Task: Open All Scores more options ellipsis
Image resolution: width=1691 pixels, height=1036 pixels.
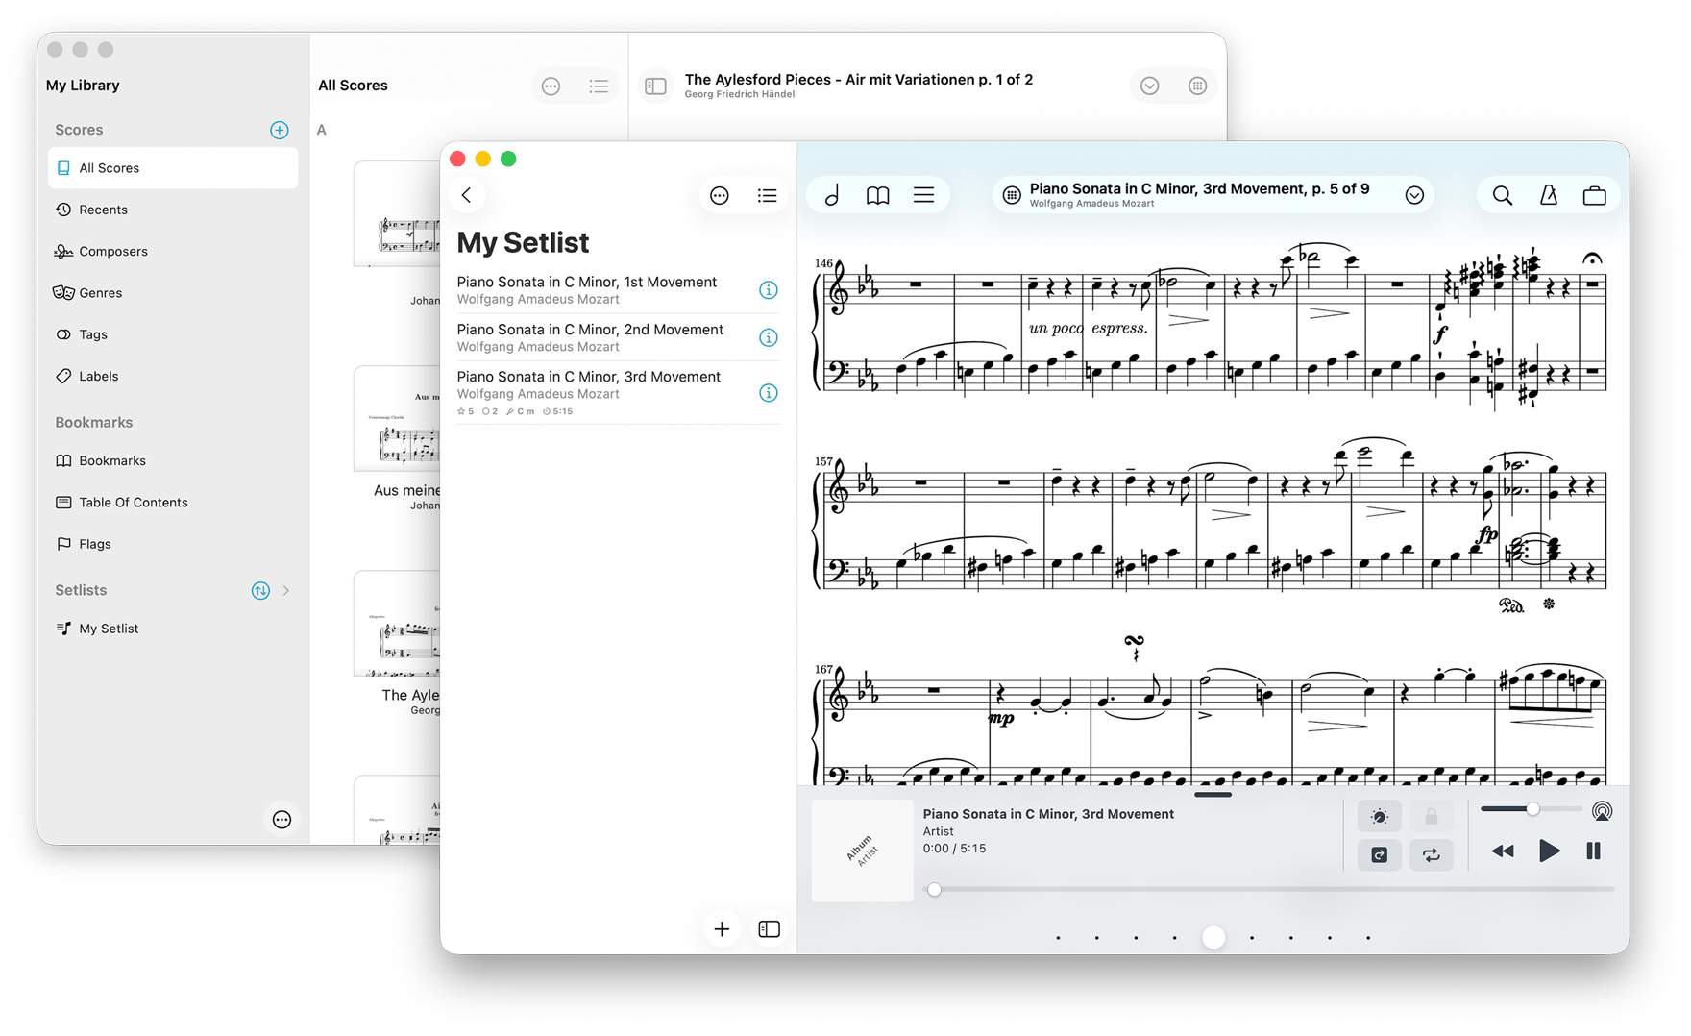Action: (x=551, y=86)
